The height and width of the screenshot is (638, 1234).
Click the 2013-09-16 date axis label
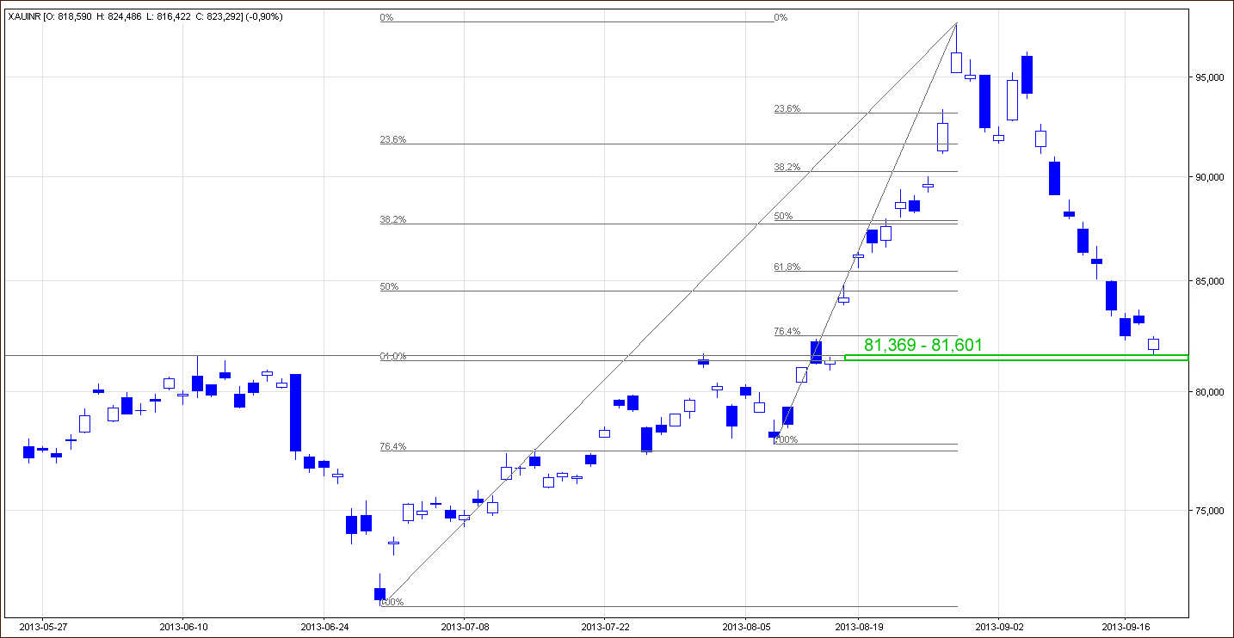click(x=1126, y=626)
